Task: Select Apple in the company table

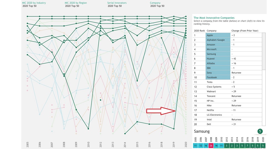Action: click(218, 35)
